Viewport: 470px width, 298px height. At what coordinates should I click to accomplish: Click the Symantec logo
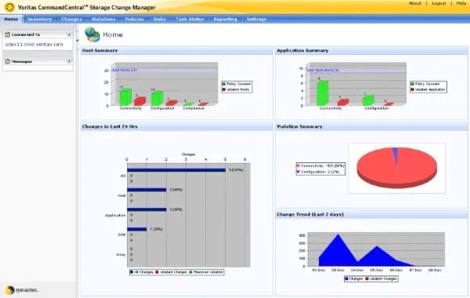coord(22,290)
